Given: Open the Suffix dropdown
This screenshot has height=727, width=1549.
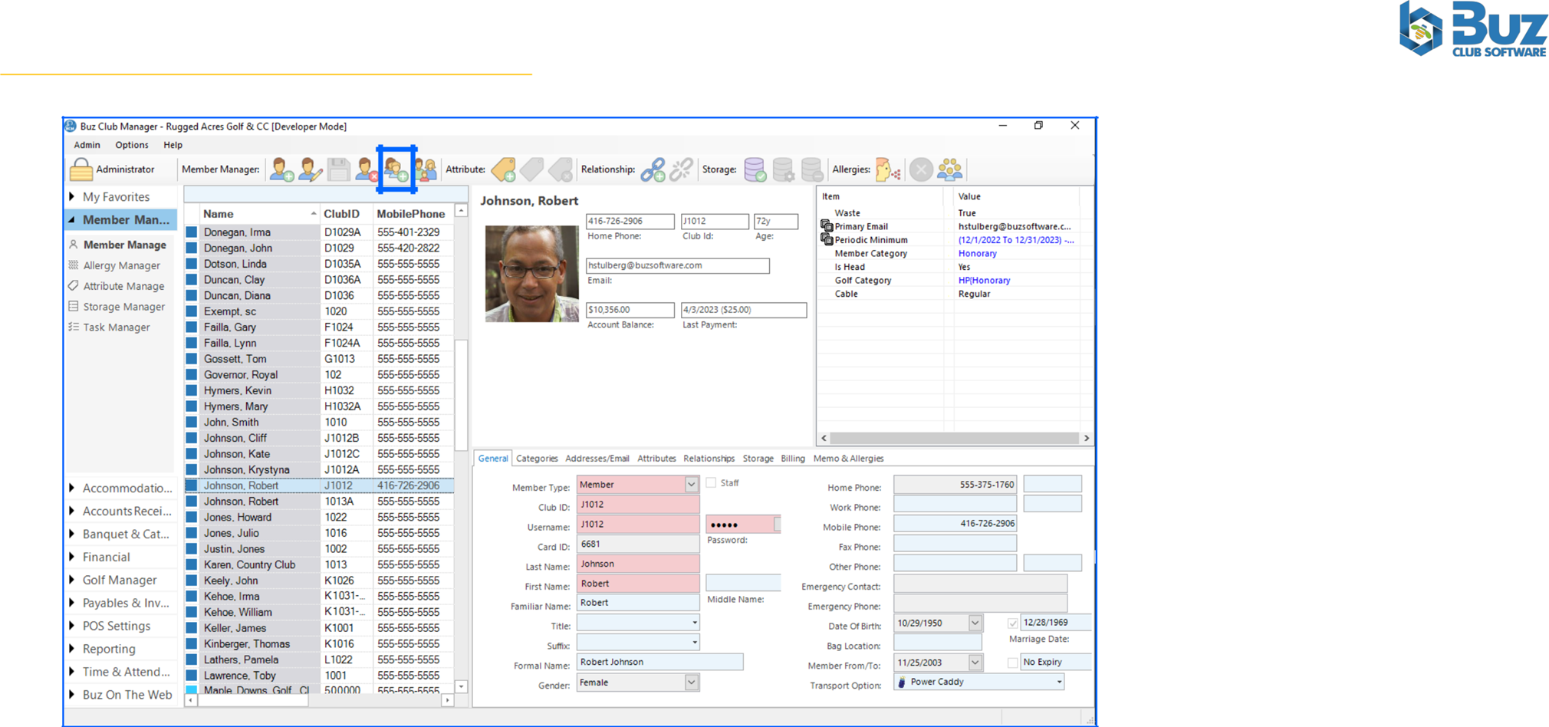Looking at the screenshot, I should pyautogui.click(x=694, y=643).
